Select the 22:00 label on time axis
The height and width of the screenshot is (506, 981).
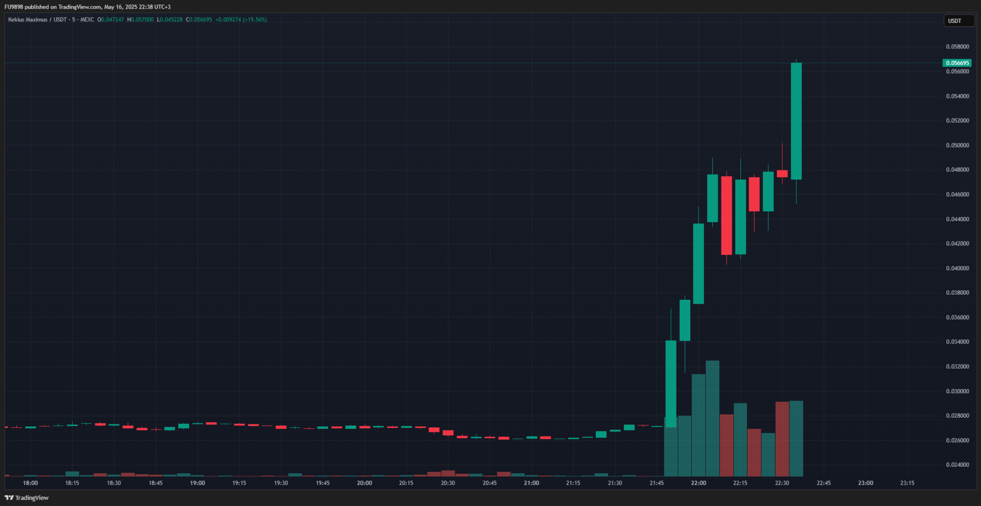click(x=698, y=483)
